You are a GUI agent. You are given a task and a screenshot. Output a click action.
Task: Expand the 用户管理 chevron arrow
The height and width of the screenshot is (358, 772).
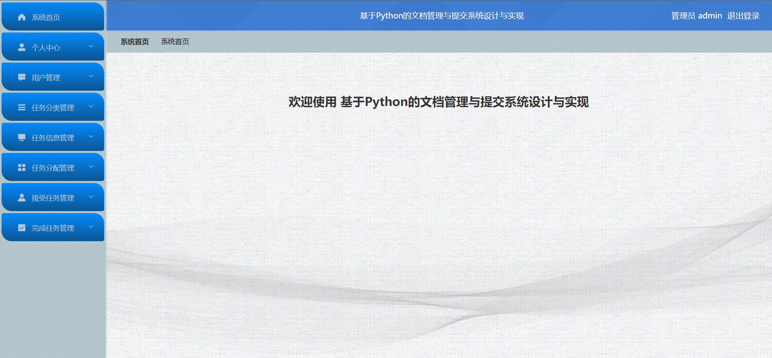(x=91, y=76)
